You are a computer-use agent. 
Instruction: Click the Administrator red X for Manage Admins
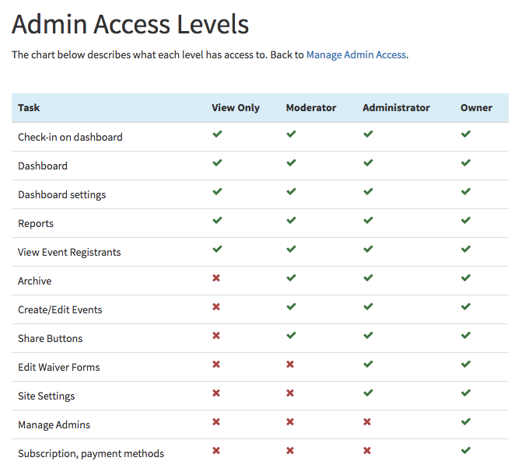click(367, 421)
